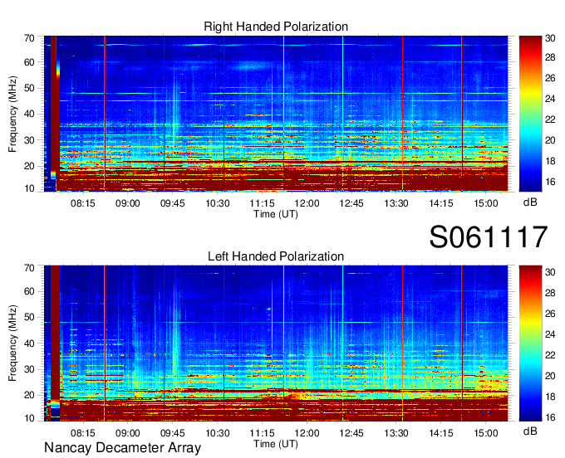The width and height of the screenshot is (565, 458).
Task: Click 12:45 tick on Left Handed time axis
Action: 351,433
